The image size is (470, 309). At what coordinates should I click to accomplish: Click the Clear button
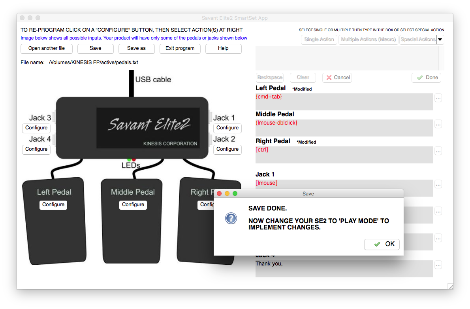(x=303, y=78)
